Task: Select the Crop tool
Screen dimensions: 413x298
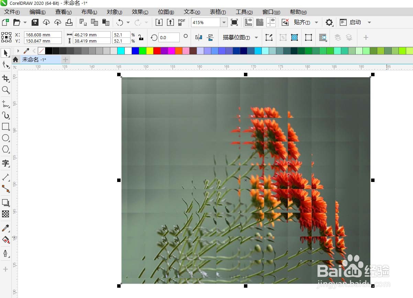Action: click(x=5, y=78)
